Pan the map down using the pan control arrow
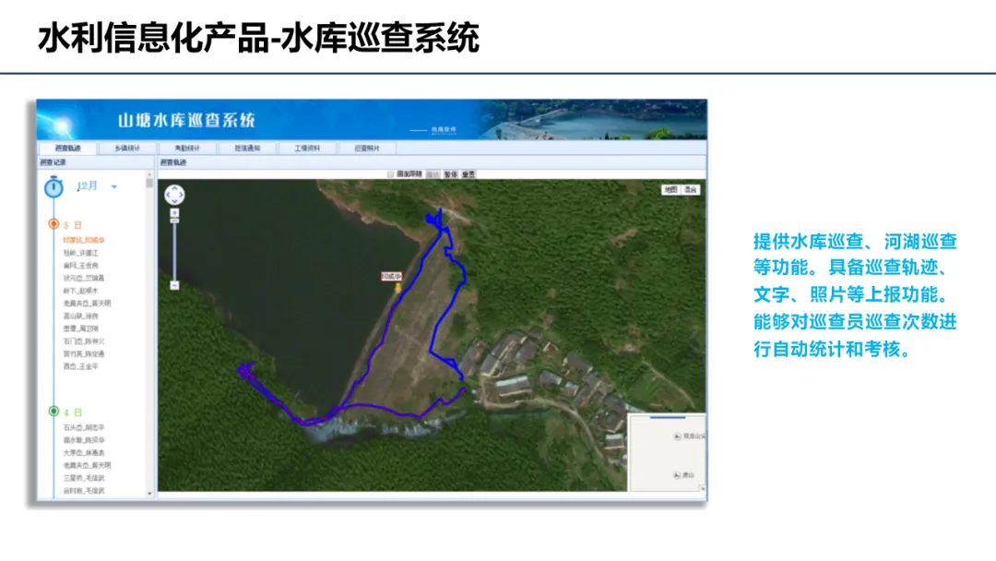The width and height of the screenshot is (996, 561). click(174, 201)
